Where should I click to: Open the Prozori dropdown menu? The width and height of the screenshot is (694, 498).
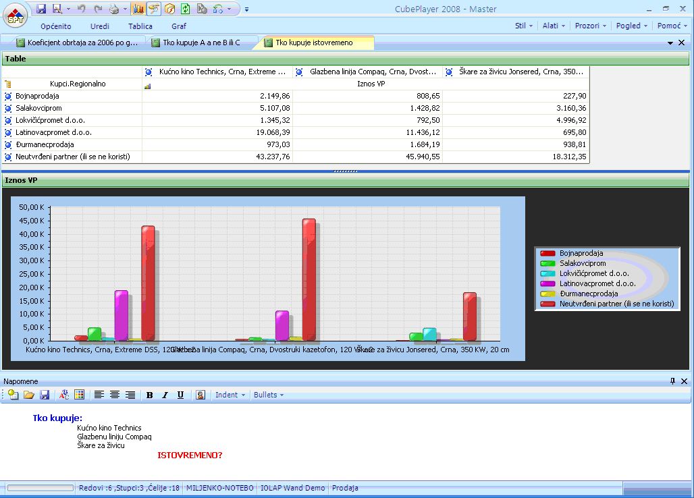591,26
